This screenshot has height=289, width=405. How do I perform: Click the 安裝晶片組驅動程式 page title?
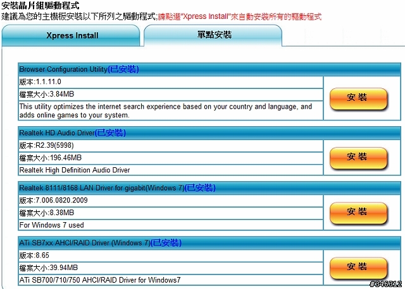(40, 6)
